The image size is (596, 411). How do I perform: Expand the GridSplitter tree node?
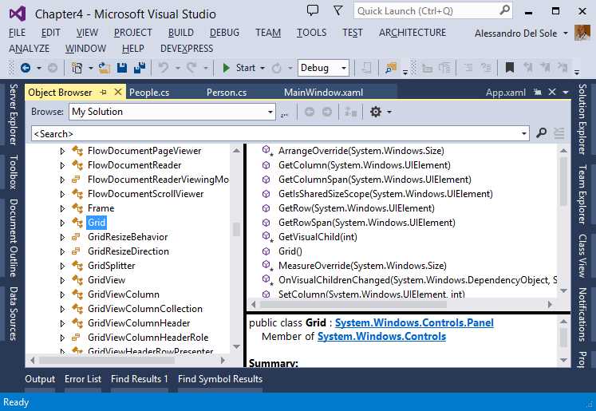click(62, 266)
